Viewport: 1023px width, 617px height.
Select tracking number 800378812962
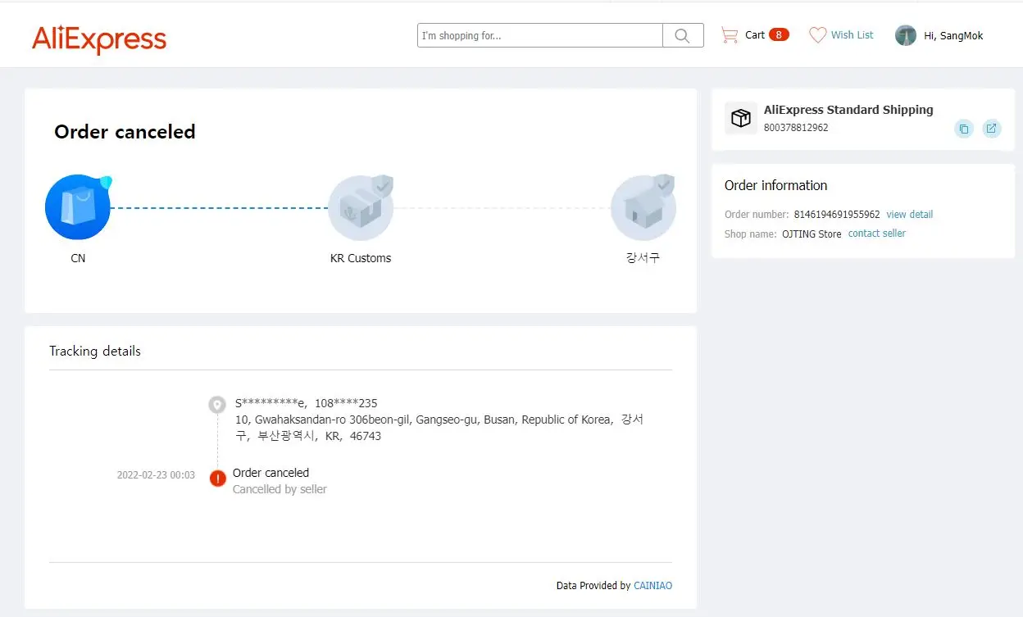point(796,128)
